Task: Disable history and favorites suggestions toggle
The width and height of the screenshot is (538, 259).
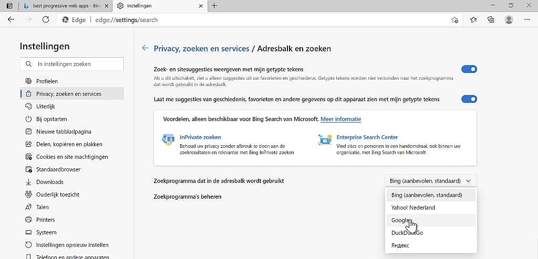Action: pyautogui.click(x=469, y=99)
